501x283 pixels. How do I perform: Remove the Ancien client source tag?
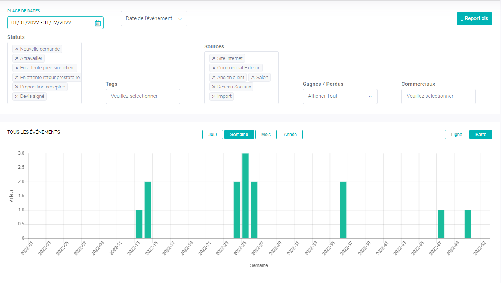pyautogui.click(x=214, y=78)
